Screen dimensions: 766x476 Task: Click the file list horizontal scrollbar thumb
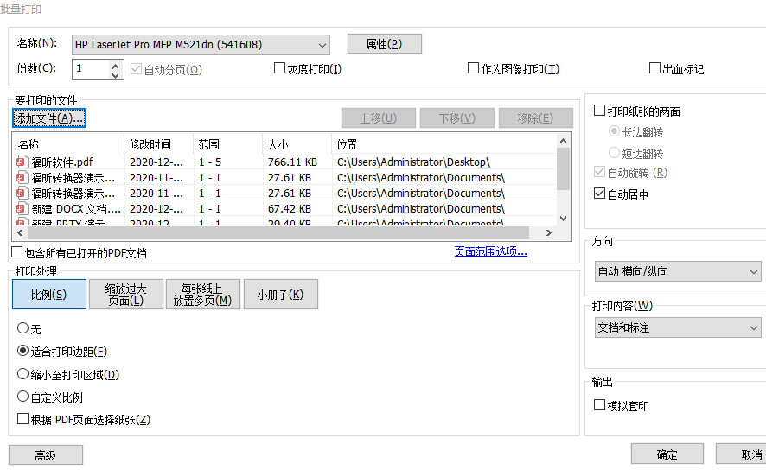click(278, 233)
